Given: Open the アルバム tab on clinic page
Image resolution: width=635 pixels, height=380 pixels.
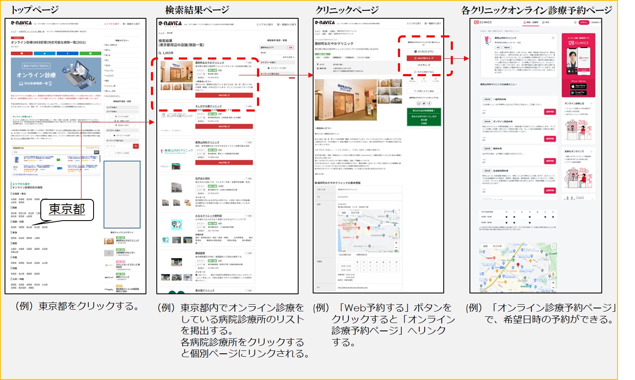Looking at the screenshot, I should coord(412,79).
